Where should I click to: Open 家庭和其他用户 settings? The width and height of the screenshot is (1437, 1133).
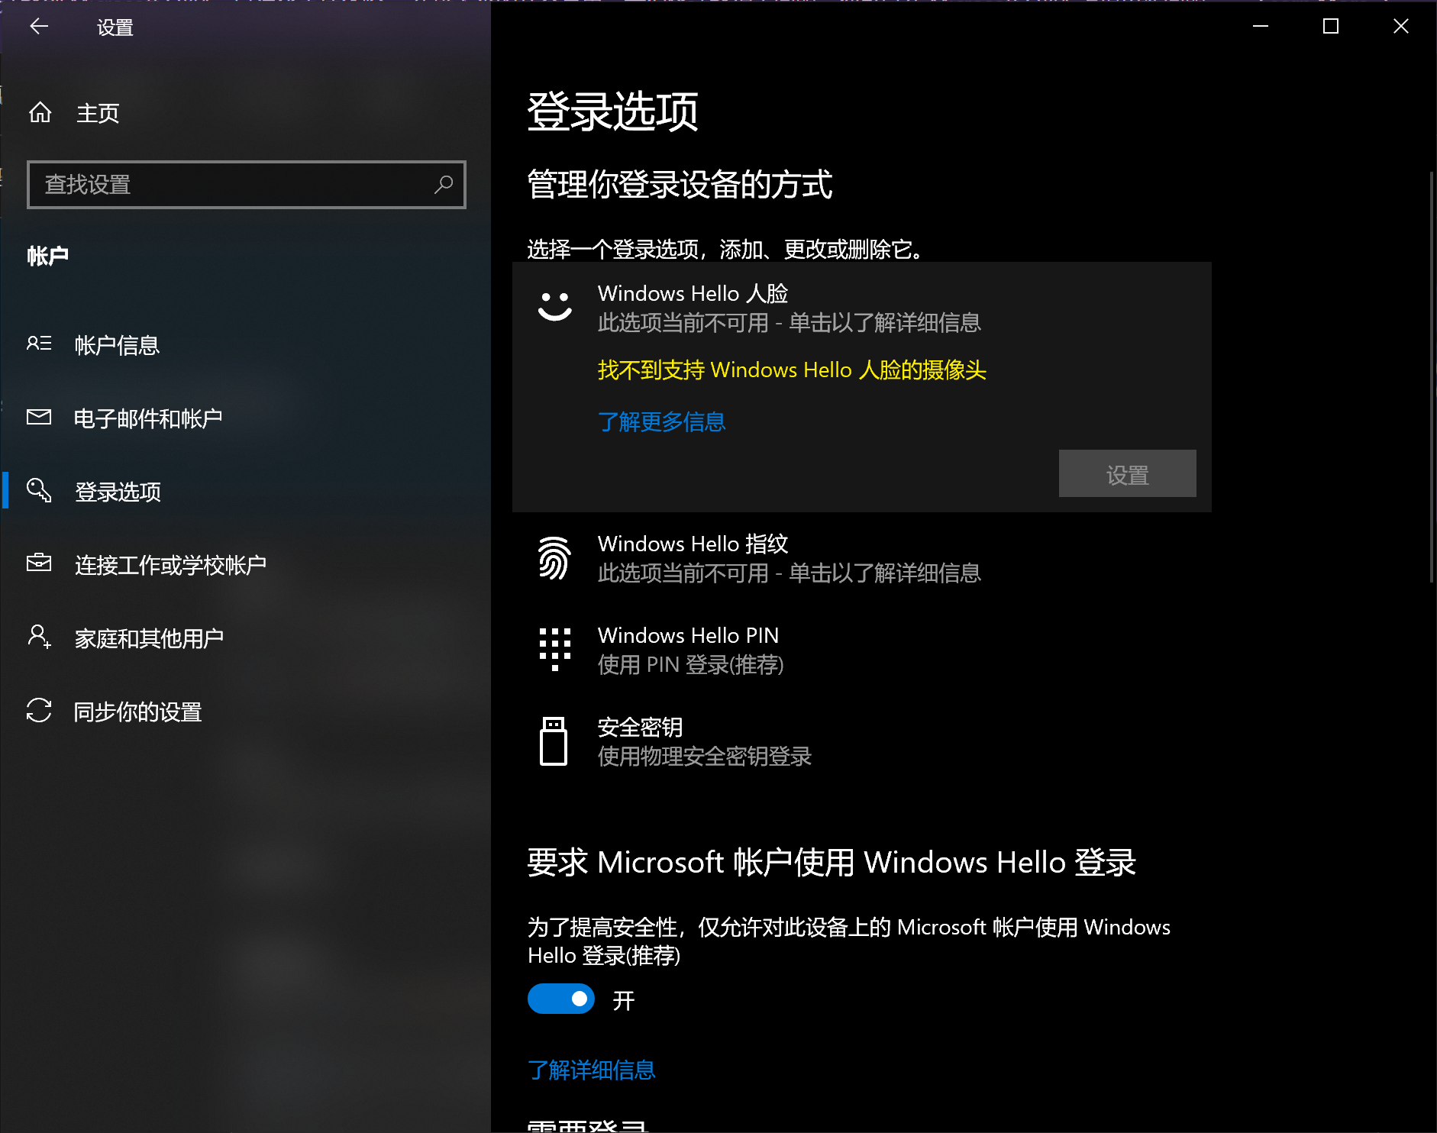(245, 638)
